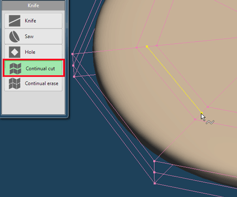
Task: Click the Knife text label under the header
Action: [31, 21]
